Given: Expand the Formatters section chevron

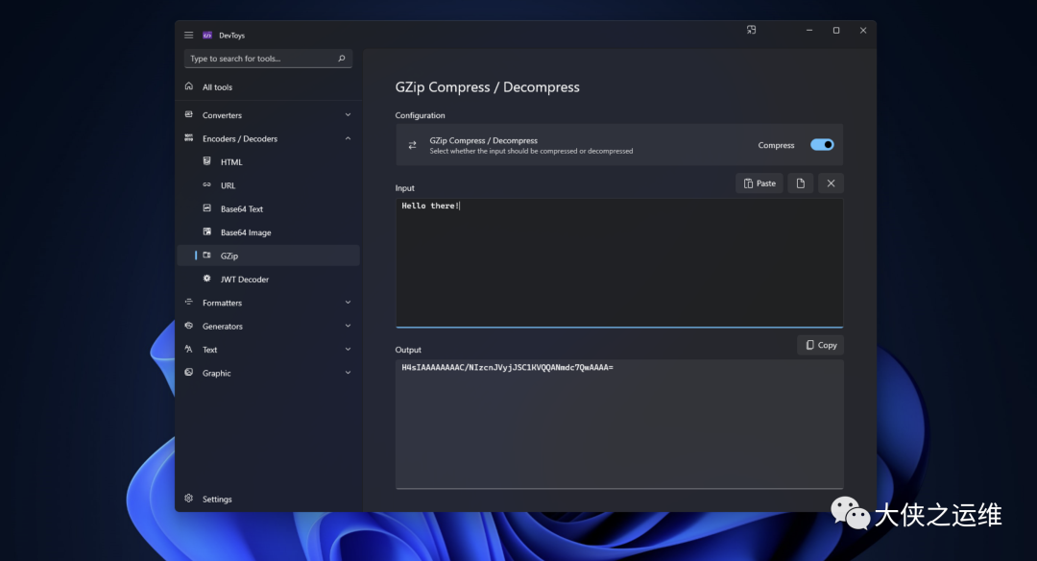Looking at the screenshot, I should point(348,303).
